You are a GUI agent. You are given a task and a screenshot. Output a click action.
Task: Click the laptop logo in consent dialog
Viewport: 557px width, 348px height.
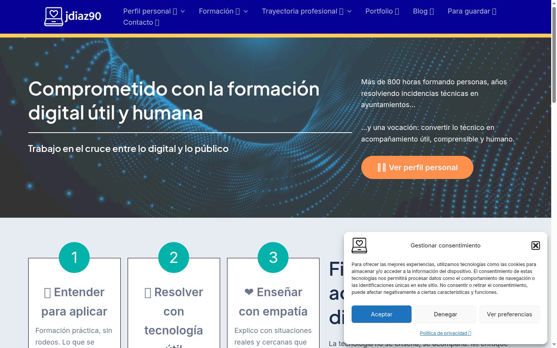pos(359,246)
